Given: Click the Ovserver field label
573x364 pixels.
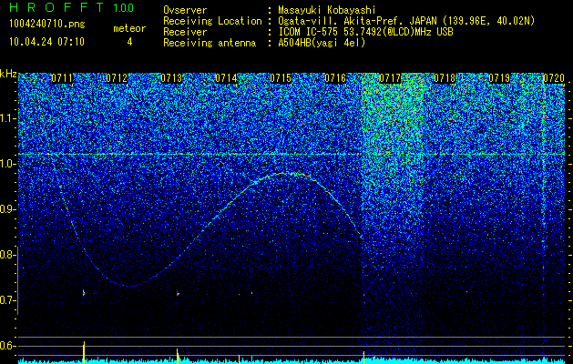Looking at the screenshot, I should coord(185,11).
